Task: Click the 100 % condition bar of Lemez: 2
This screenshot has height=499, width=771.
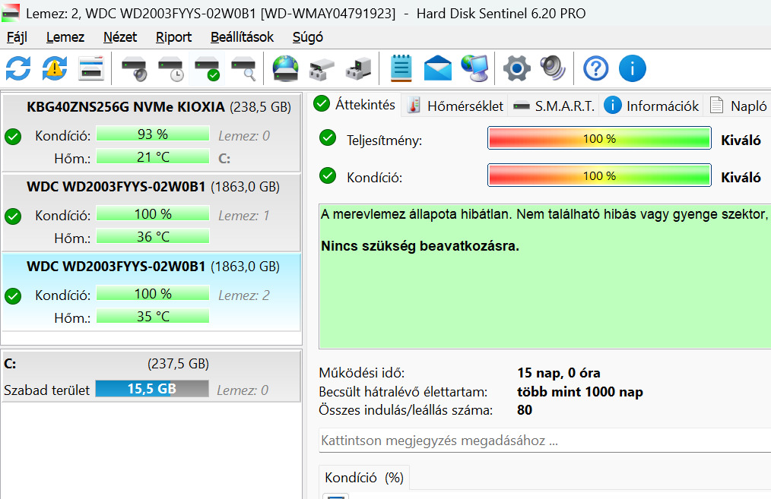Action: (153, 293)
